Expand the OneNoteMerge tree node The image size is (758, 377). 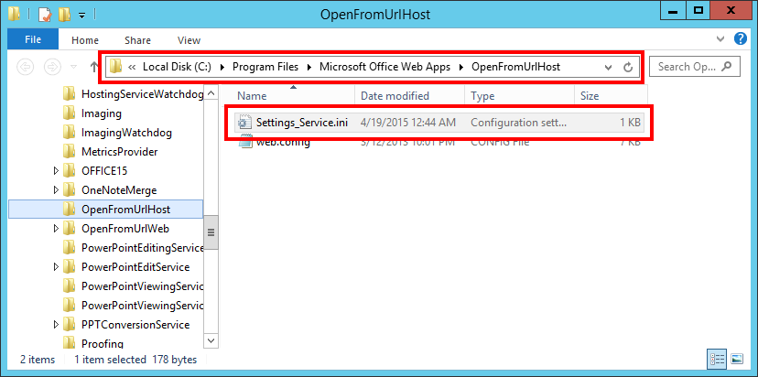pyautogui.click(x=56, y=190)
